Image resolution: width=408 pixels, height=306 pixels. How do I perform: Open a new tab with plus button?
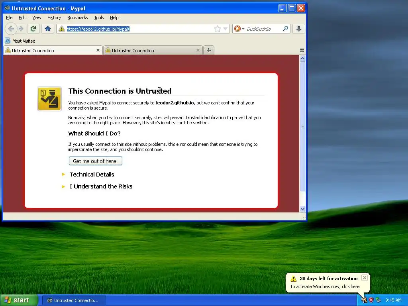click(x=209, y=50)
